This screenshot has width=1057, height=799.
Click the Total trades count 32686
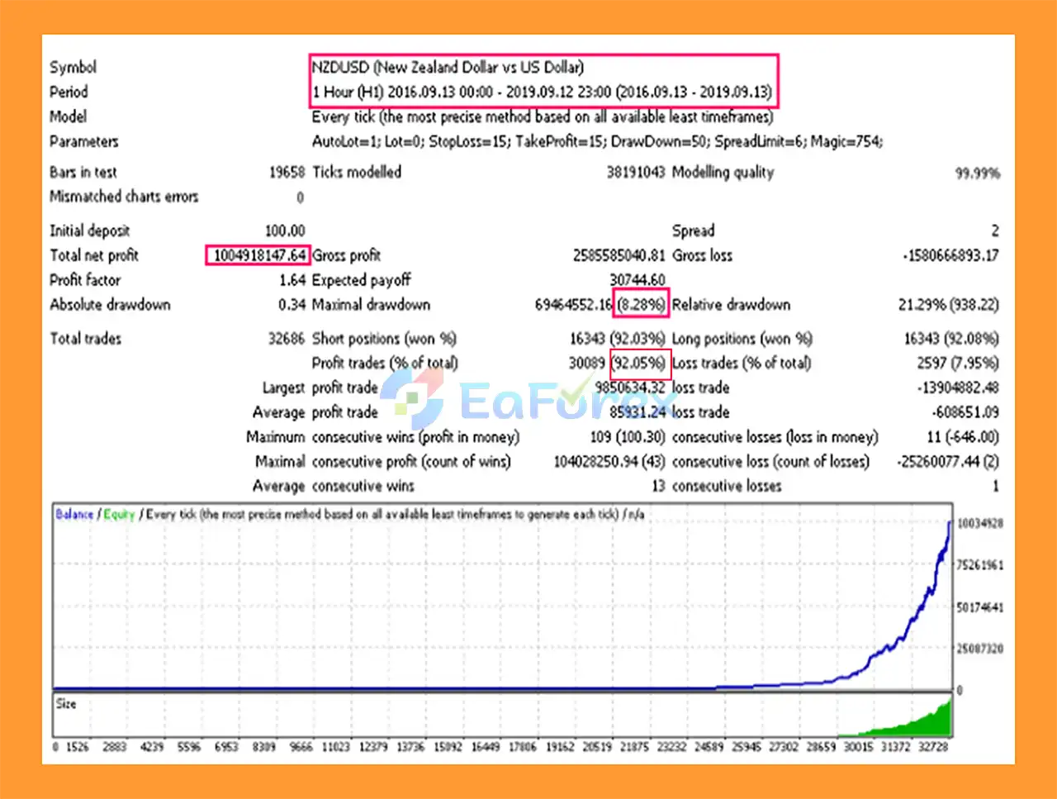coord(287,338)
